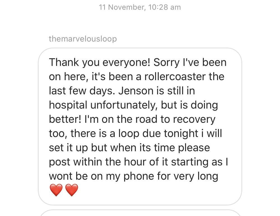Tap the first red heart emoji
The image size is (280, 216).
tap(56, 190)
